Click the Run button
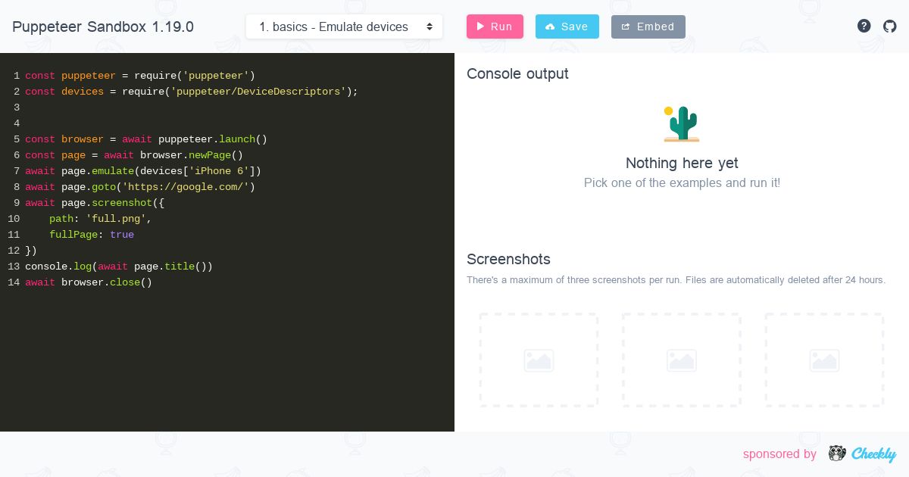The image size is (909, 477). (x=495, y=26)
